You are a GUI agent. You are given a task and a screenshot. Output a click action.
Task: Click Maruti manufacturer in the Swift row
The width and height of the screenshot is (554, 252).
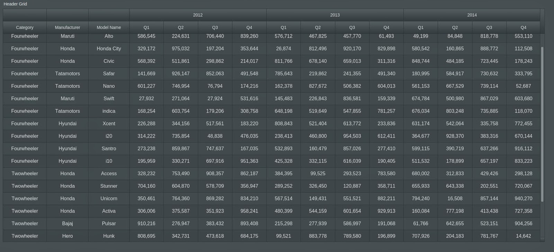click(68, 99)
